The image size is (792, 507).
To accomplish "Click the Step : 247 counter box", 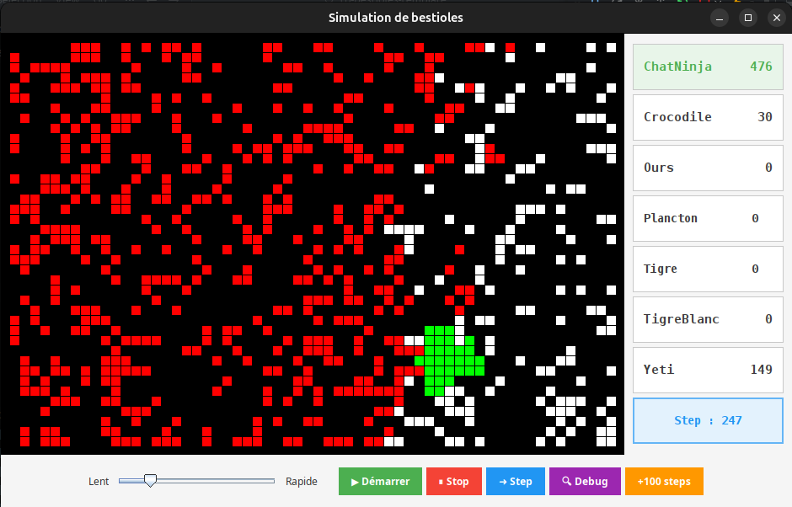I will 708,420.
